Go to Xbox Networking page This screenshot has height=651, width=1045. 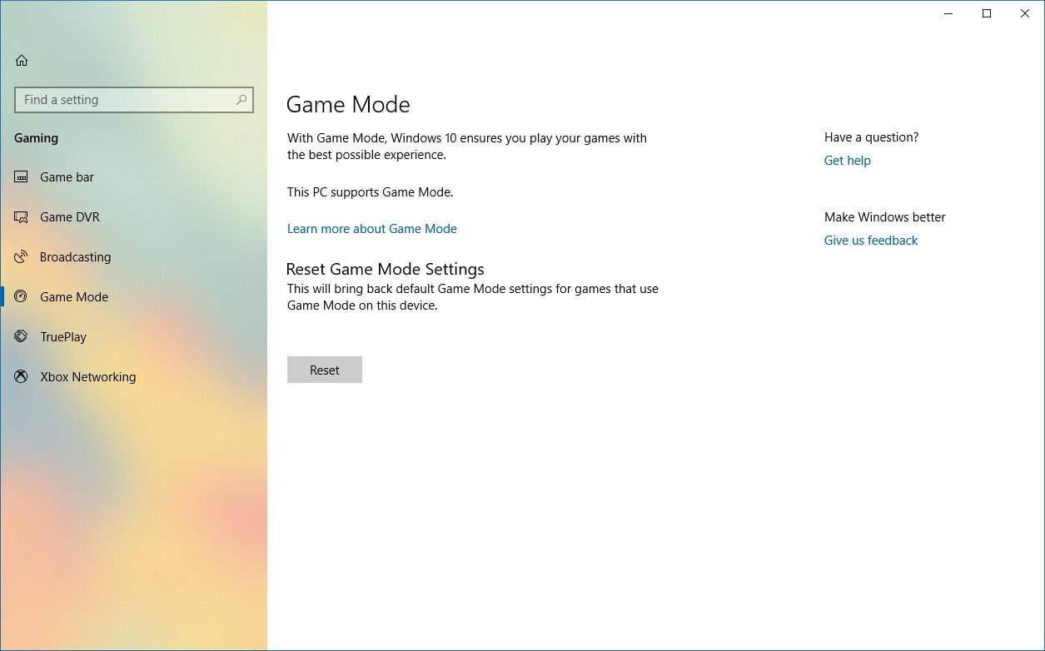(x=134, y=377)
